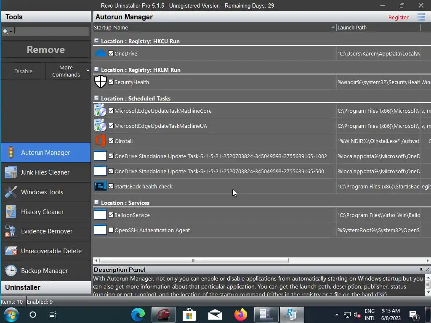The image size is (431, 323).
Task: Click the taskbar clock showing 9:13 AM
Action: (391, 315)
